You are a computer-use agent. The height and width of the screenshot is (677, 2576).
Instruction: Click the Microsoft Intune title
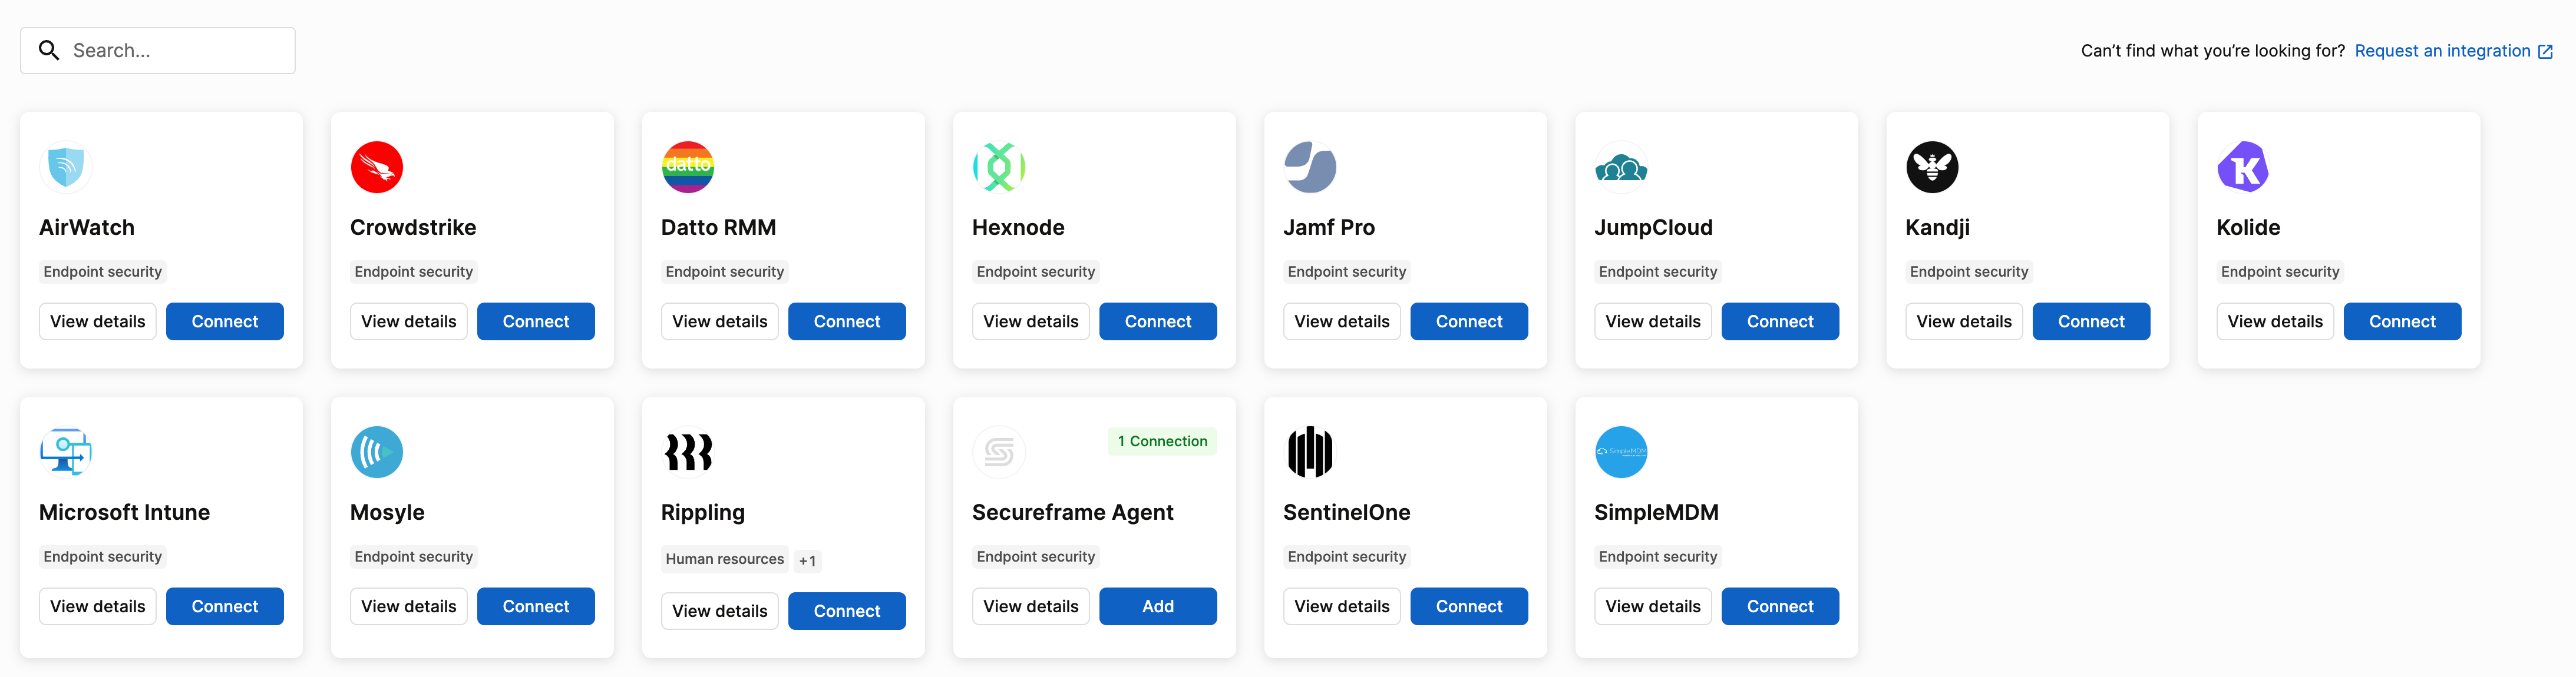click(x=124, y=512)
